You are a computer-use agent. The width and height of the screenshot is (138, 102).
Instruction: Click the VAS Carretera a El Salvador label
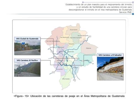tap(110, 55)
